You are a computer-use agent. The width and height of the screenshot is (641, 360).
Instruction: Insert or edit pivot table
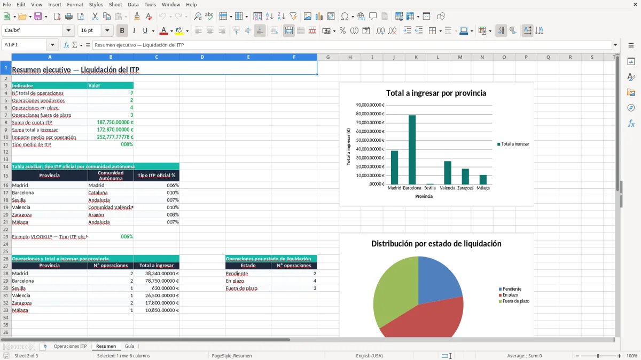click(331, 17)
